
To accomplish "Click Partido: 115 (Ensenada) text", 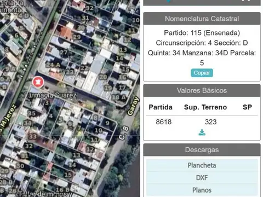I will coord(202,33).
